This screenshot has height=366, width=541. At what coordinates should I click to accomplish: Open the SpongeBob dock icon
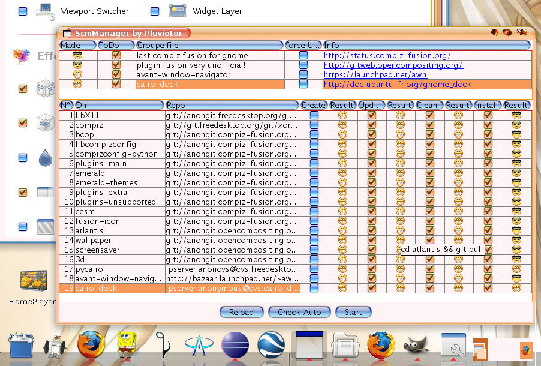pyautogui.click(x=127, y=344)
